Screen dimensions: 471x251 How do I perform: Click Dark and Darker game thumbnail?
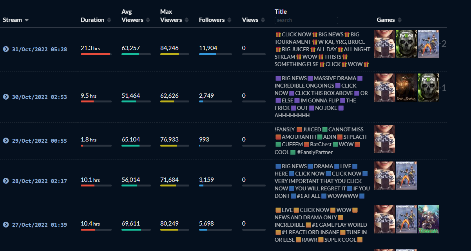[406, 88]
